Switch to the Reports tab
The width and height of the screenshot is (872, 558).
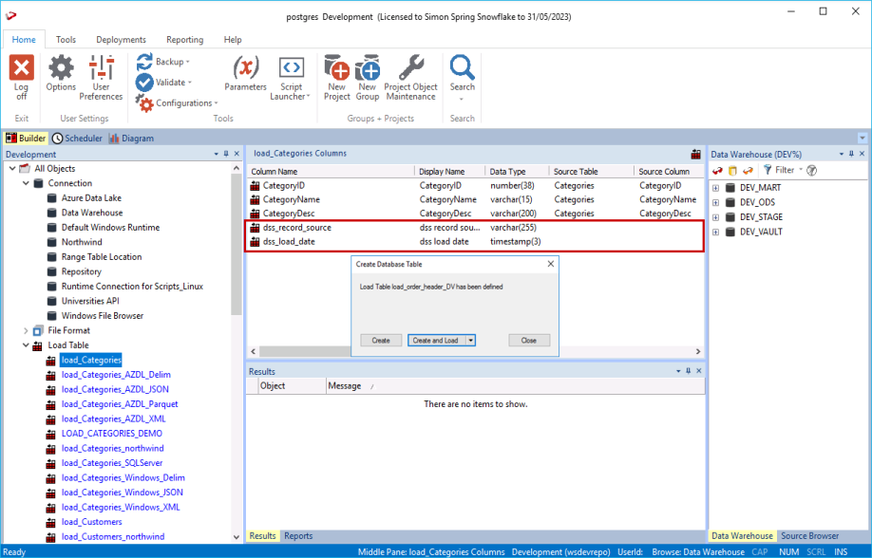[298, 536]
